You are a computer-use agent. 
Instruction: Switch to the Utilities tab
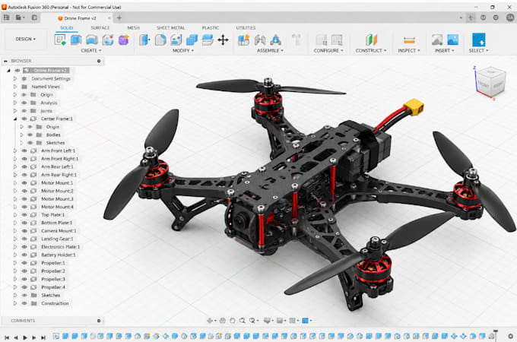tap(246, 27)
